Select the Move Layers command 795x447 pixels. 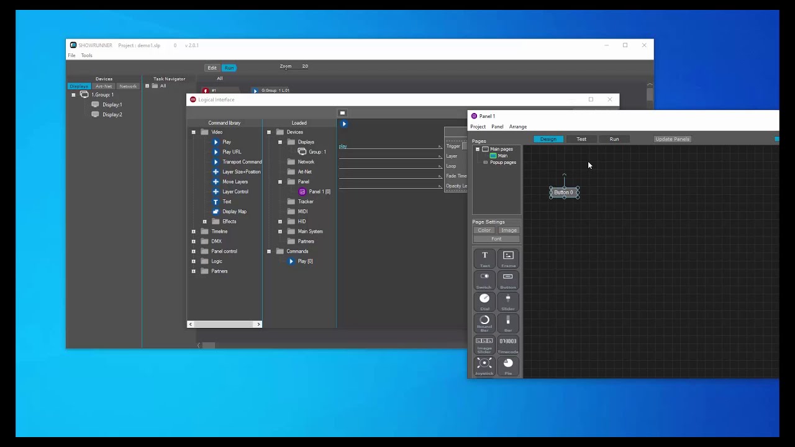[x=230, y=182]
